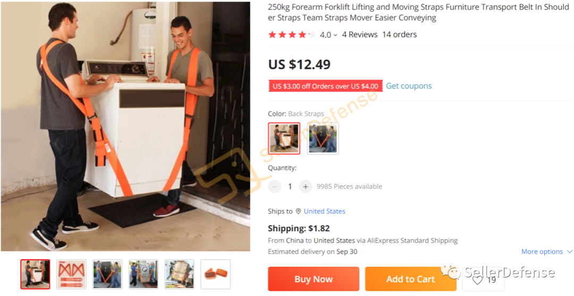
Task: Decrease quantity with the minus button
Action: (x=274, y=187)
